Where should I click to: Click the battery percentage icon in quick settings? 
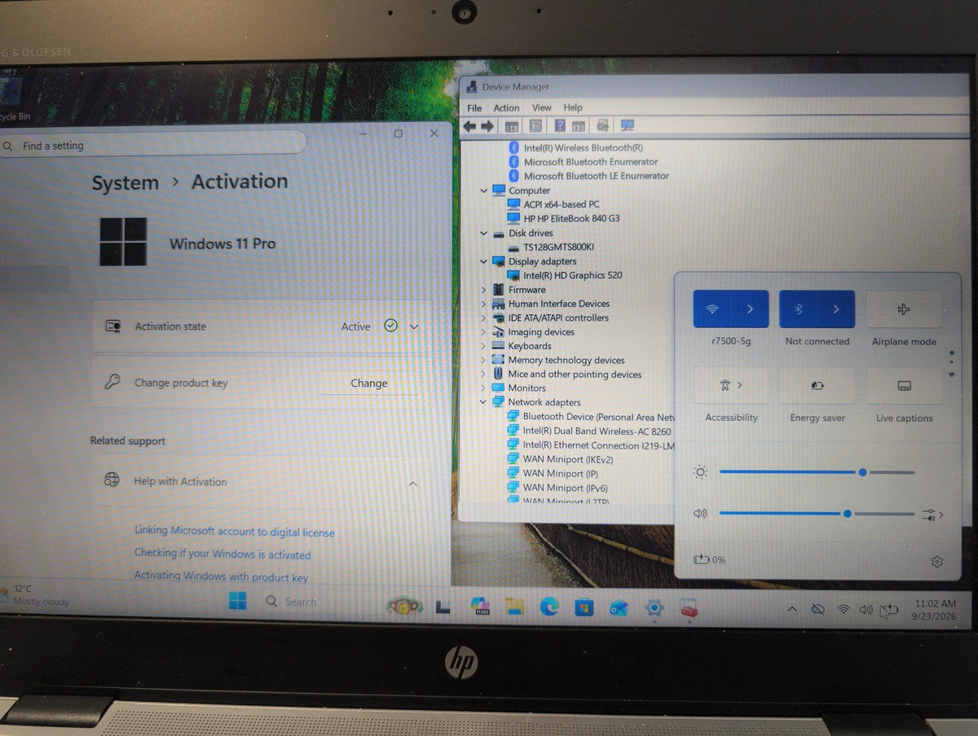tap(709, 559)
